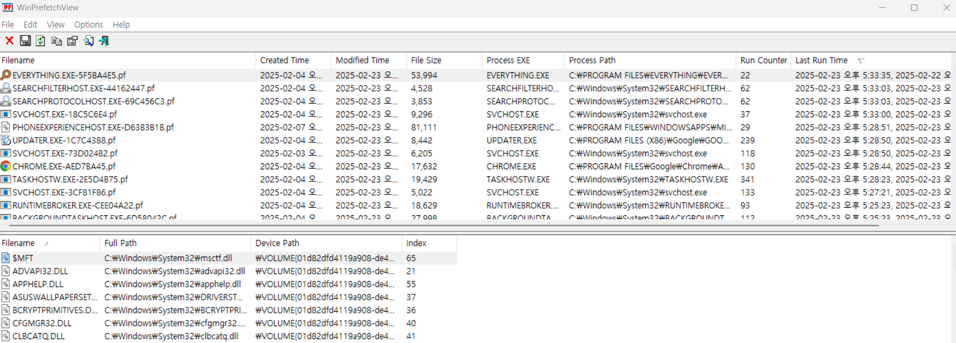Viewport: 956px width, 343px height.
Task: Open the Edit menu
Action: 30,25
